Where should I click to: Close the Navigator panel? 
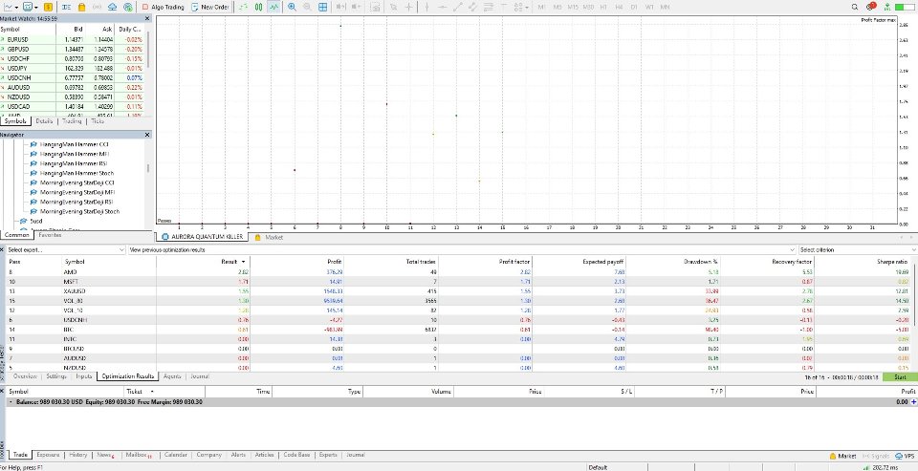tap(147, 135)
